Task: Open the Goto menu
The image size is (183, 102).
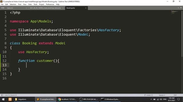Action: click(30, 5)
